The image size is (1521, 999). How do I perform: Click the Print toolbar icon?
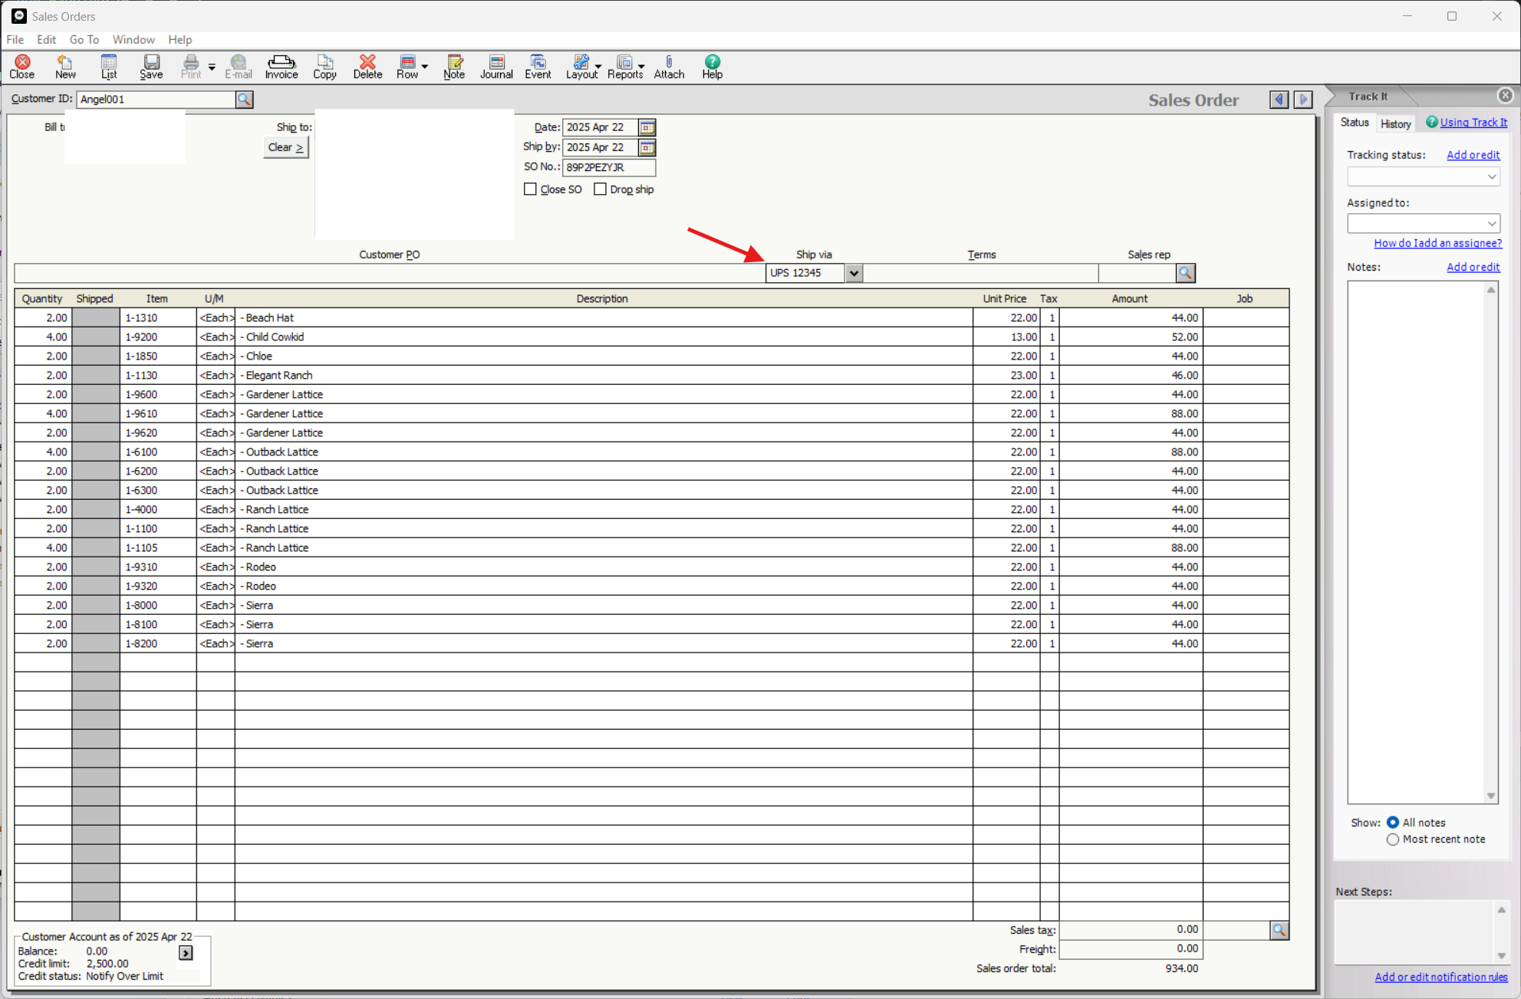coord(190,67)
